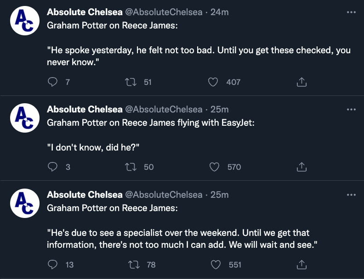Reply to the specialist tweet
The height and width of the screenshot is (279, 364).
click(53, 264)
